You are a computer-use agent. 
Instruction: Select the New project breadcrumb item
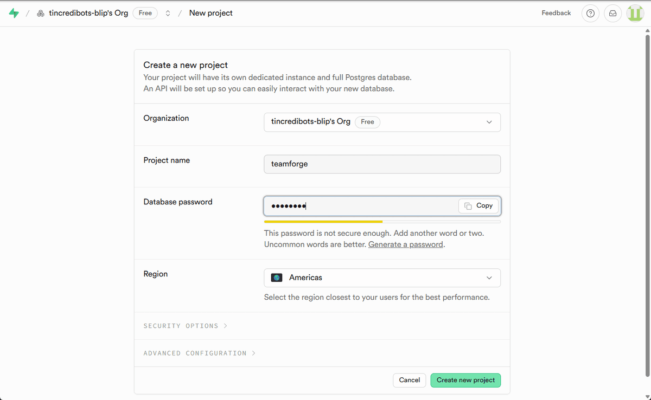tap(210, 13)
